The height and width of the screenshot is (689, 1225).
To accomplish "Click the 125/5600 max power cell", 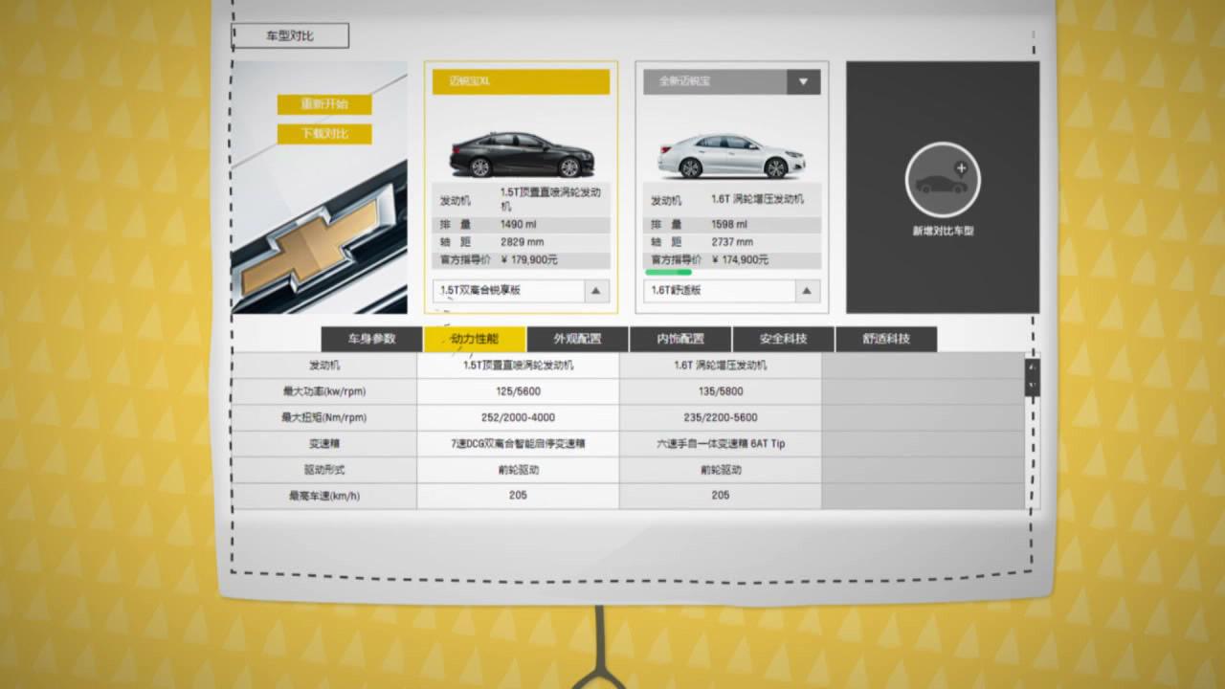I will click(x=518, y=391).
